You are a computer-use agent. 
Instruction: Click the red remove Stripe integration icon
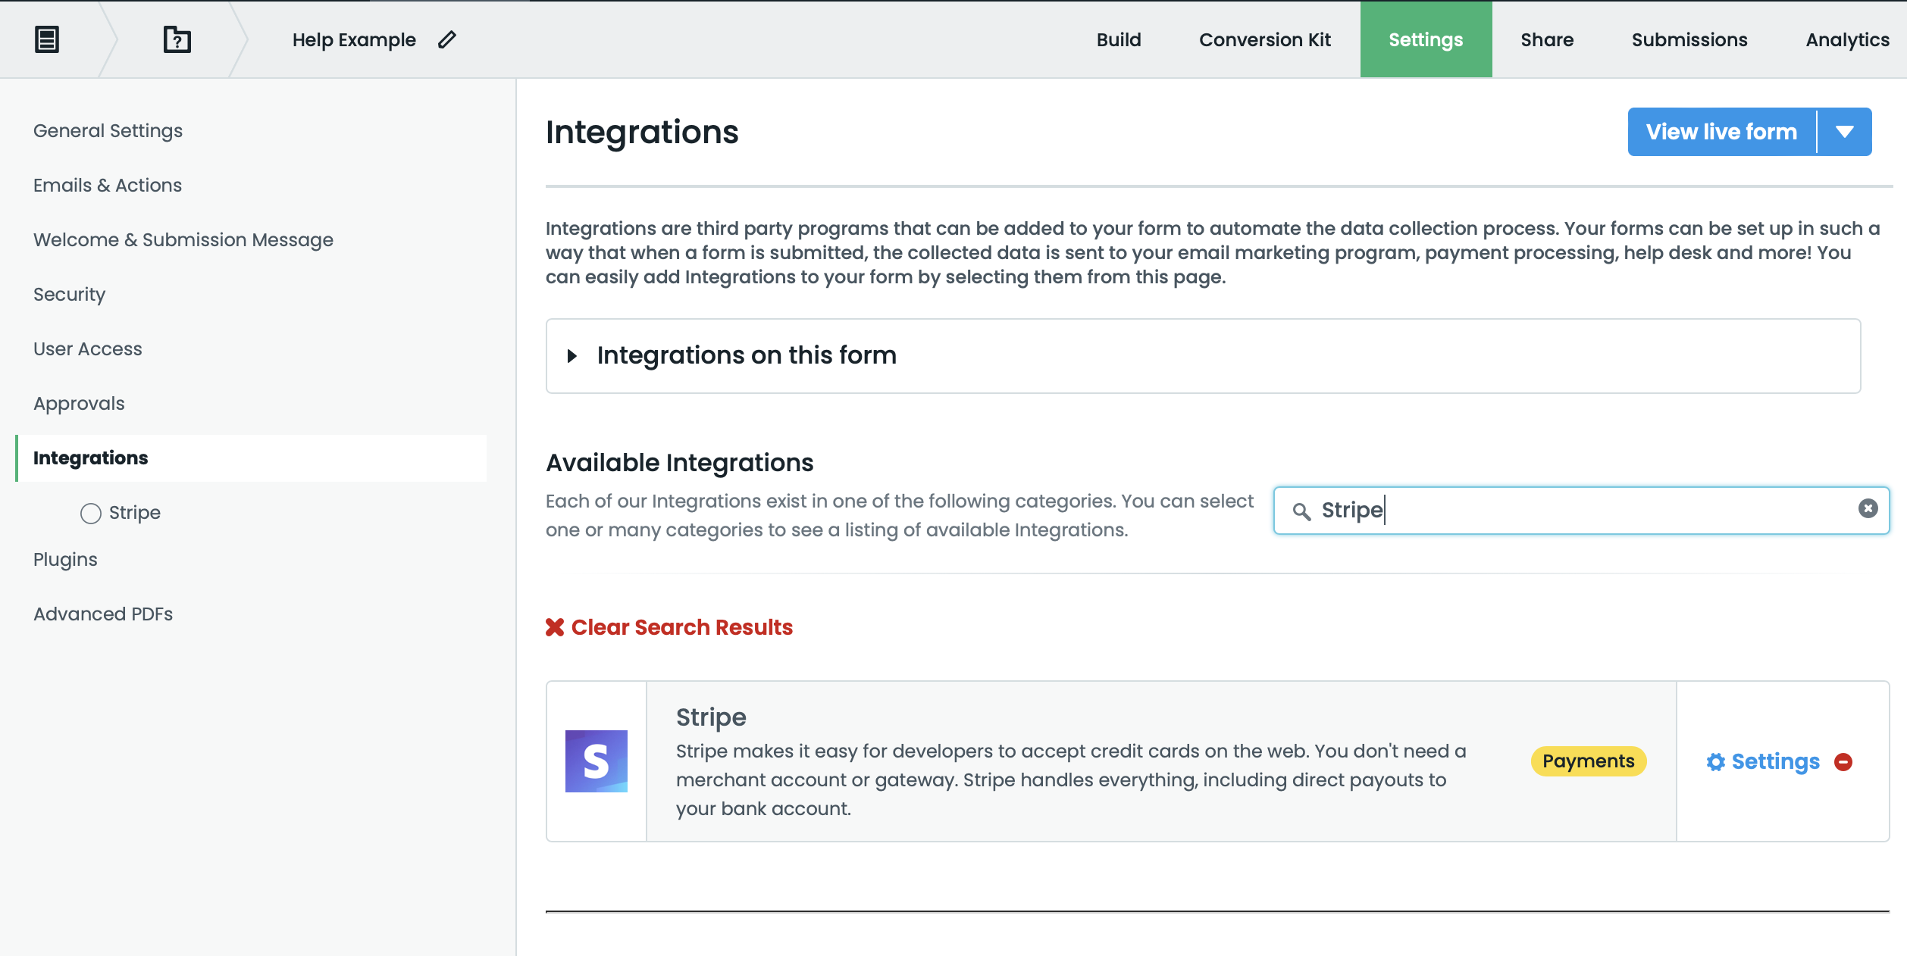(1843, 762)
